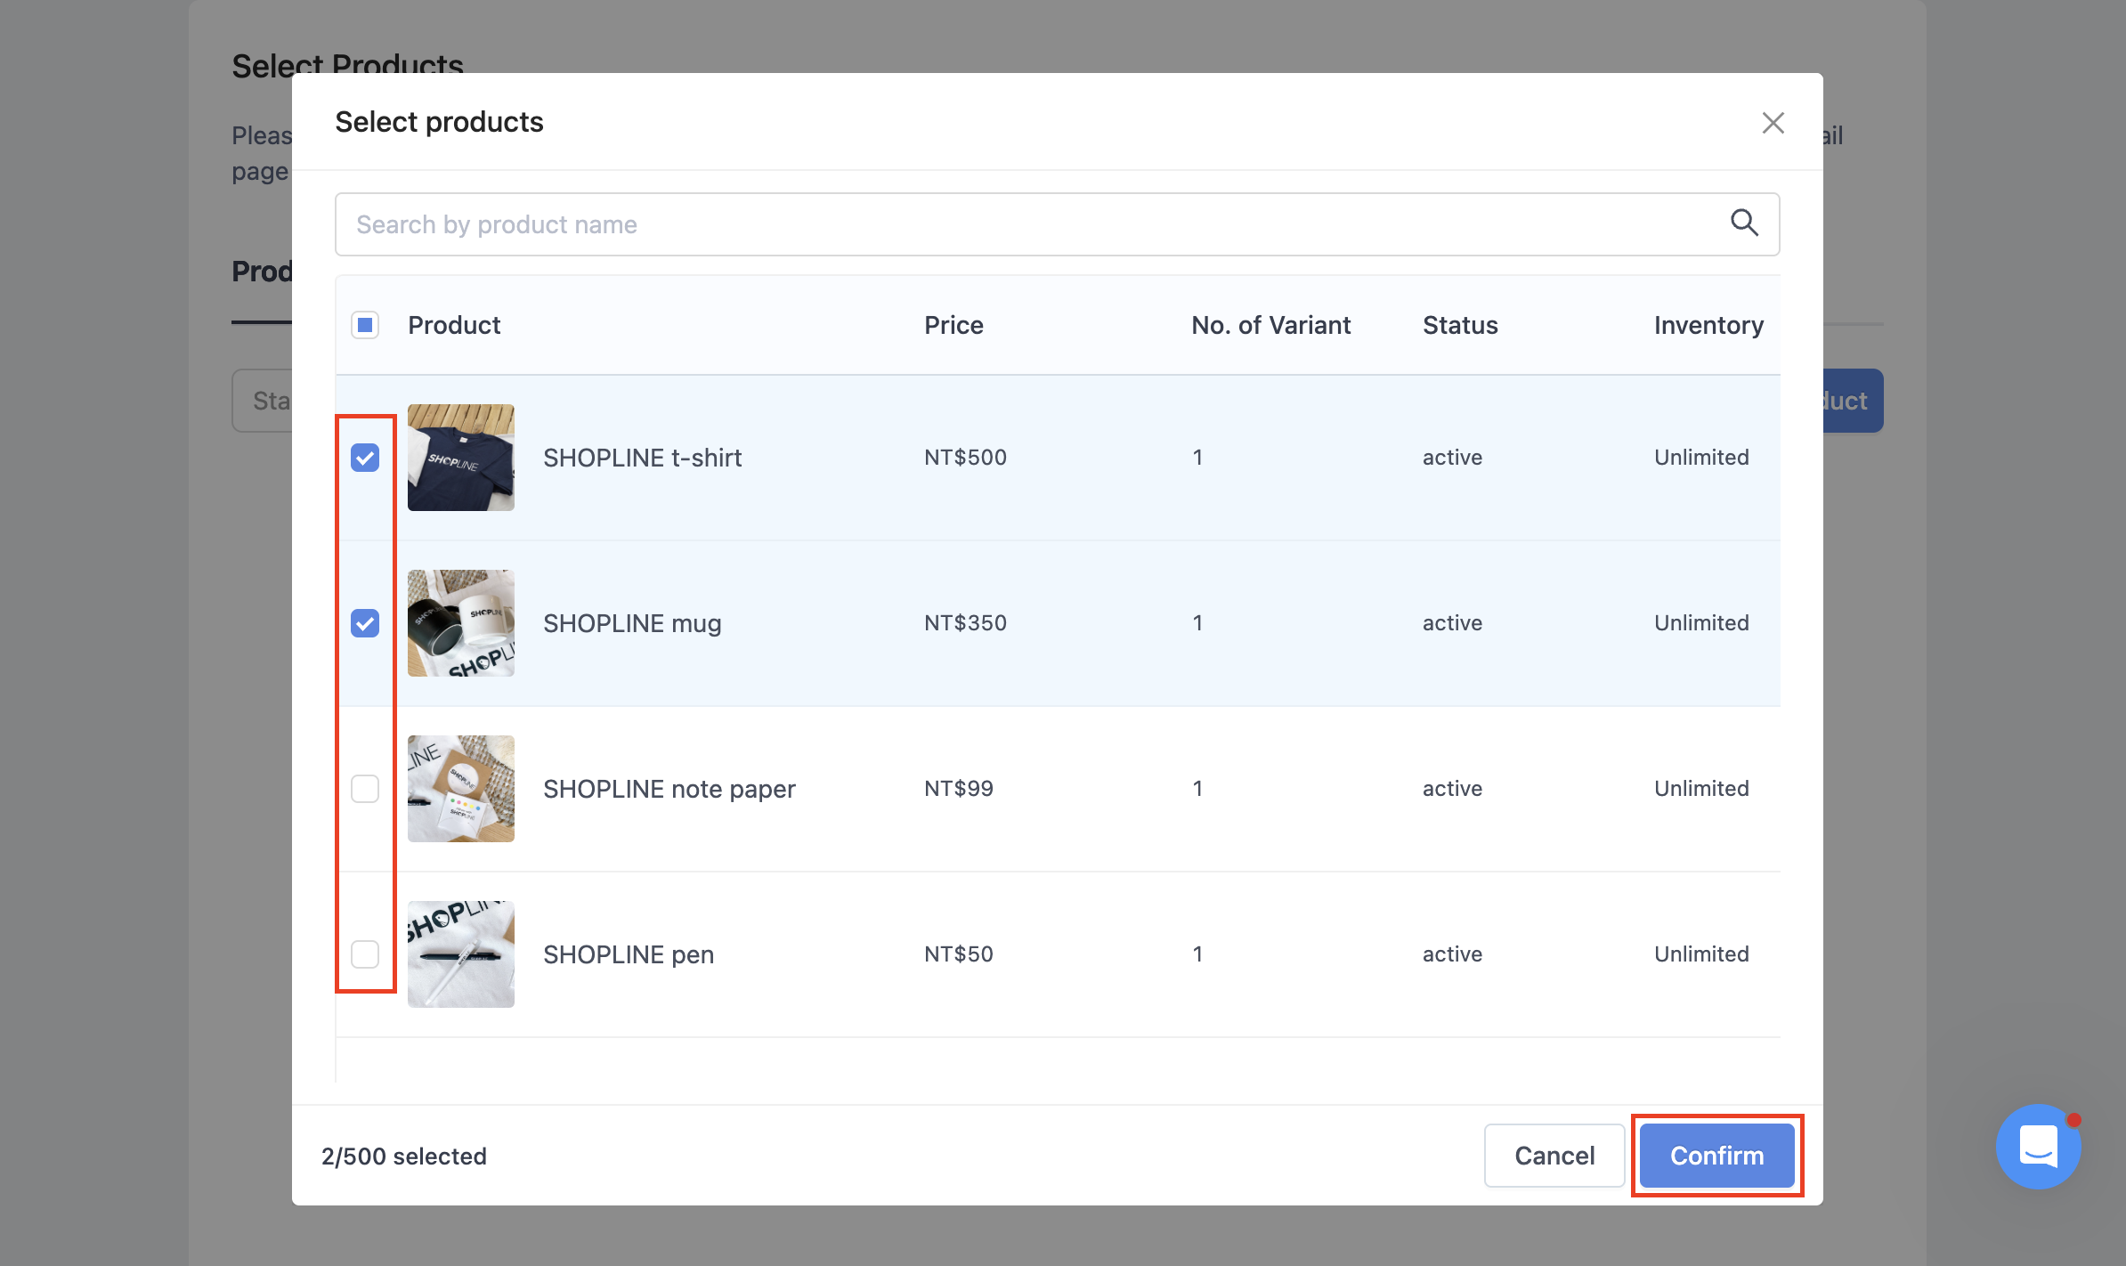Uncheck the SHOPLINE mug checkbox
The image size is (2126, 1266).
[365, 623]
